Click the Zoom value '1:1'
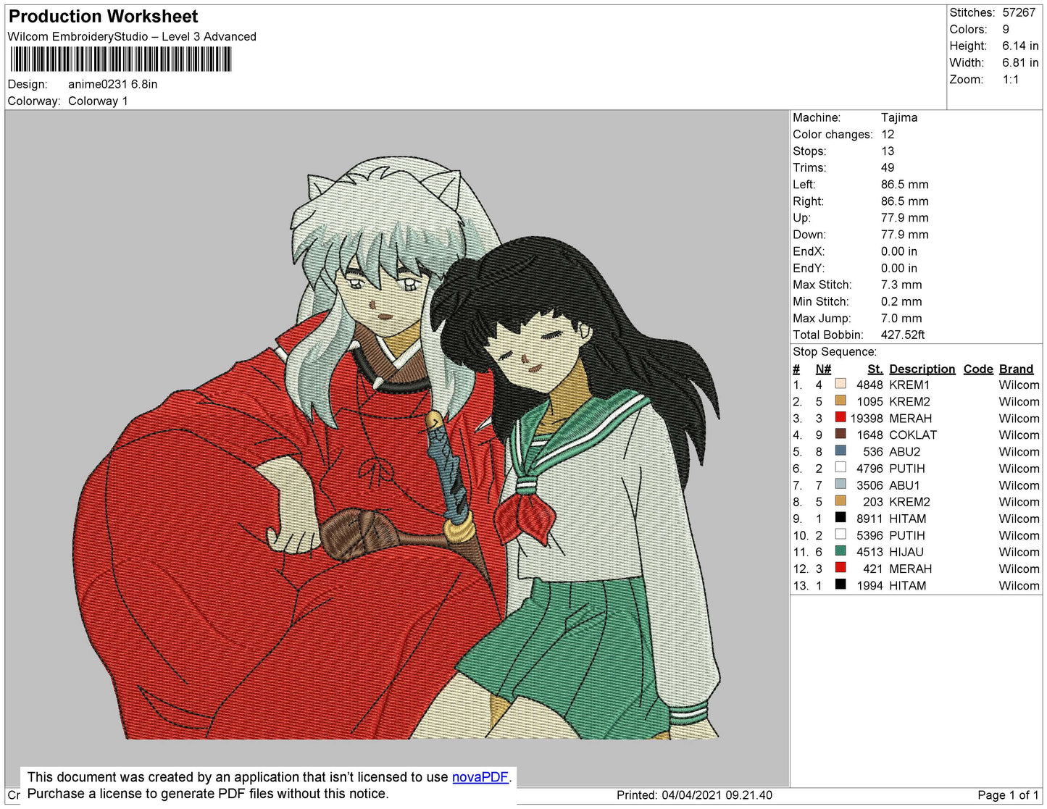 coord(1011,79)
